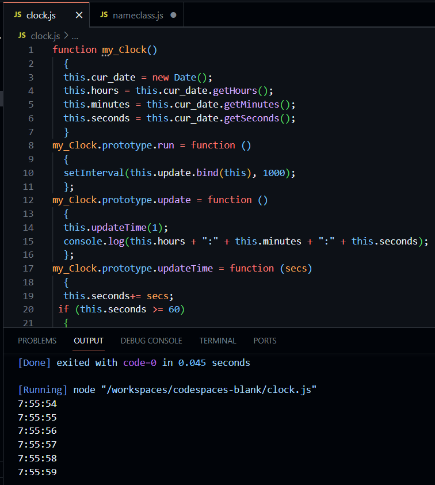Click the JS icon on nameclass.js tab
This screenshot has height=485, width=435.
click(x=104, y=14)
